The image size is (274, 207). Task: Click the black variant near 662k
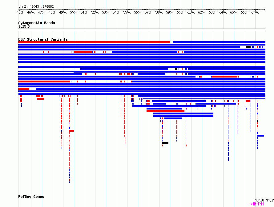(x=248, y=47)
